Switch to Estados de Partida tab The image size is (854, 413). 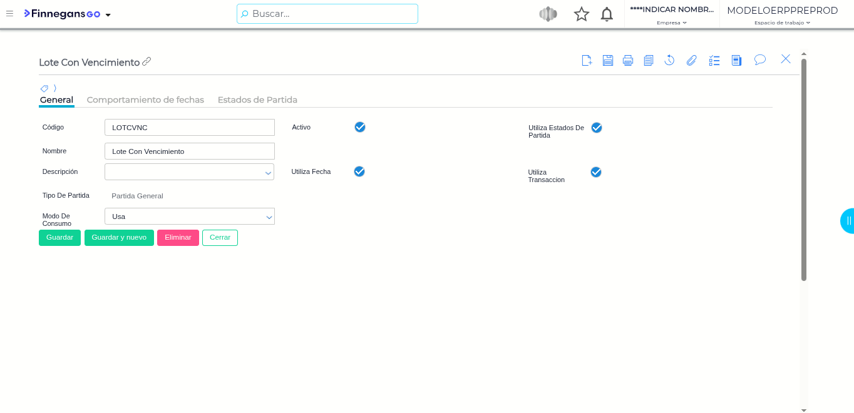257,99
